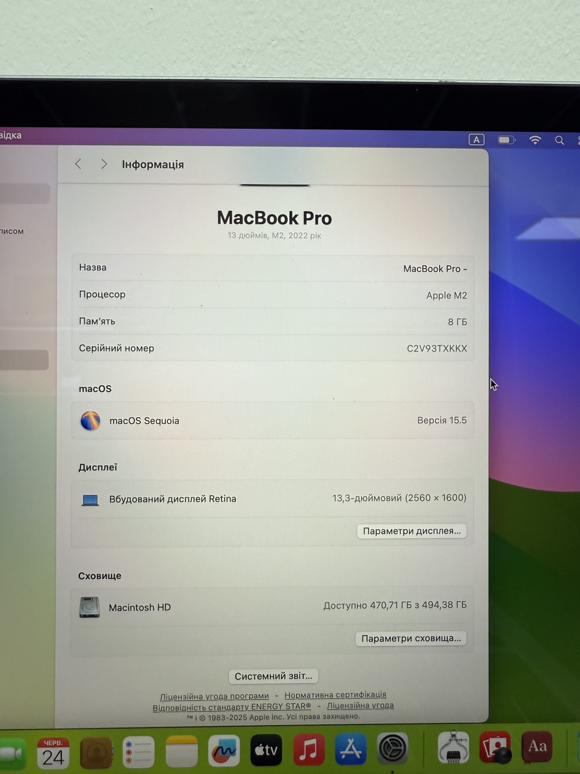
Task: Click the Пам'ять label
Action: click(97, 321)
